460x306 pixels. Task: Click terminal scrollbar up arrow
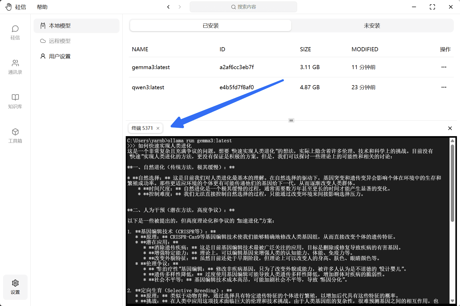452,141
